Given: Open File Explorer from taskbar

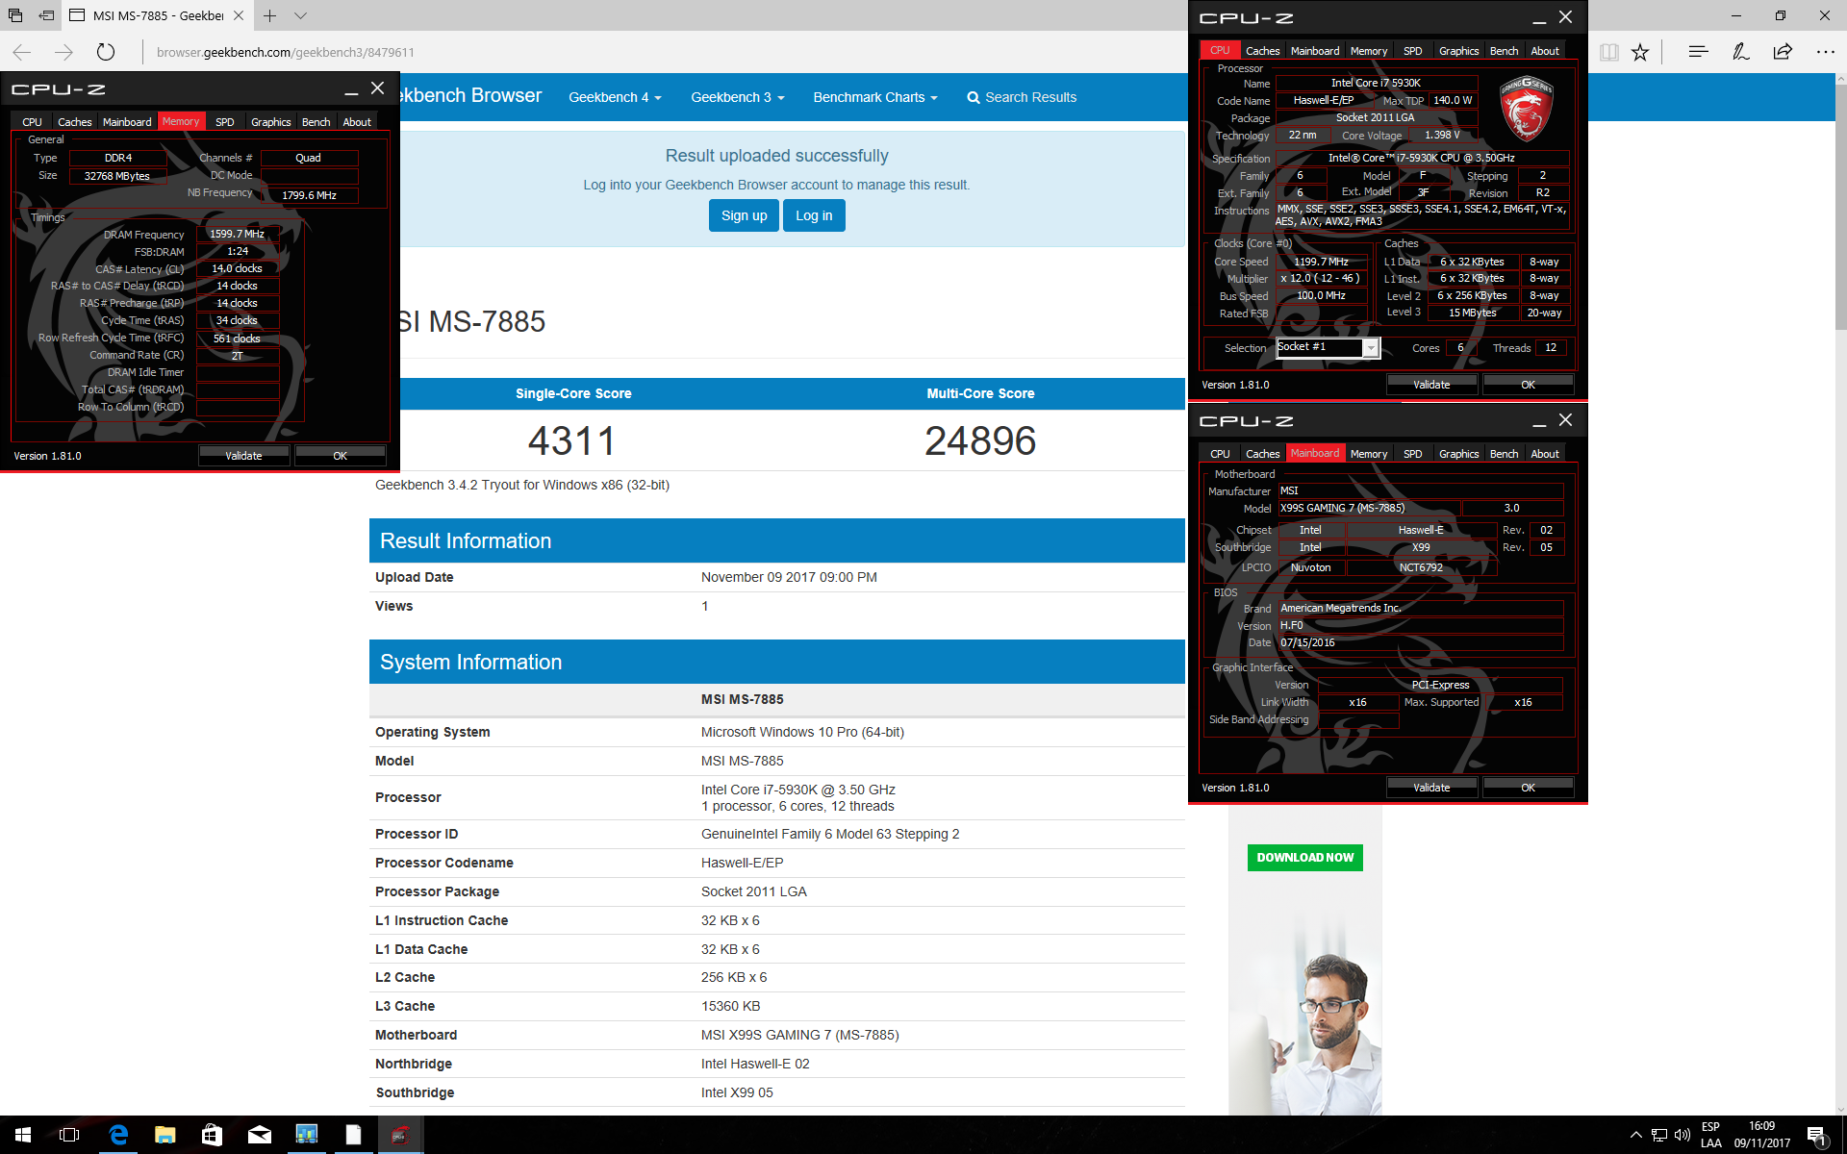Looking at the screenshot, I should [165, 1135].
